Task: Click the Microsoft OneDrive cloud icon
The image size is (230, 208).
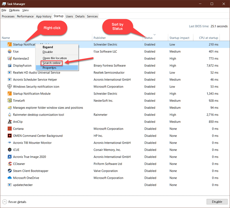Action: pos(9,178)
